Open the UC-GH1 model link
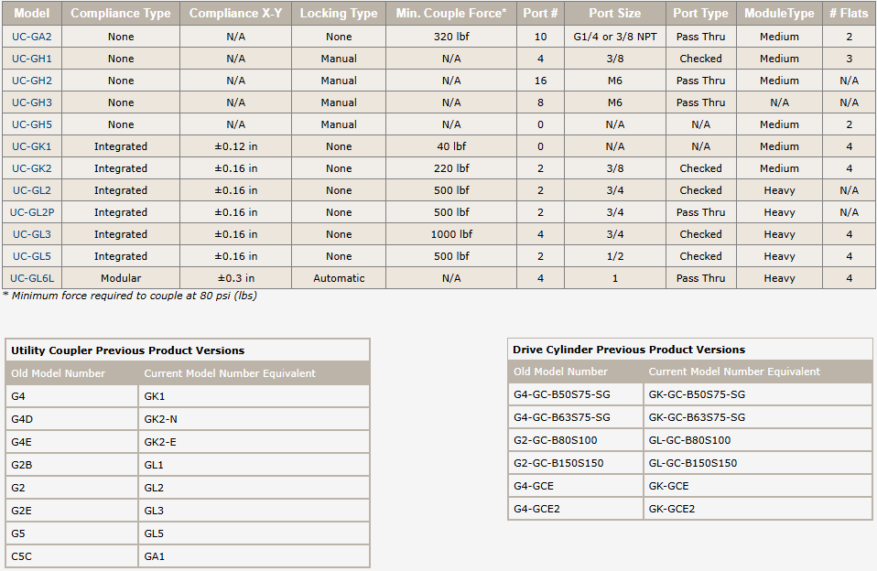This screenshot has height=571, width=877. [x=32, y=59]
